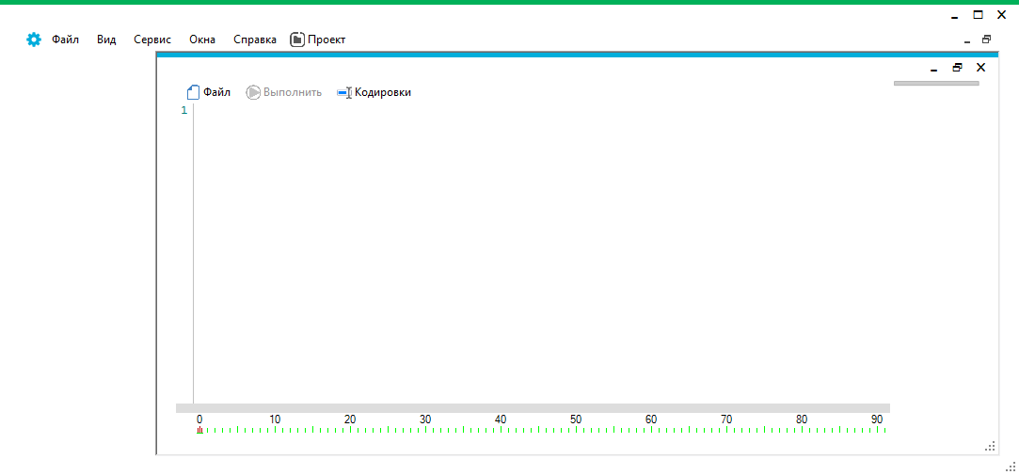
Task: Maximize the main application window
Action: (978, 15)
